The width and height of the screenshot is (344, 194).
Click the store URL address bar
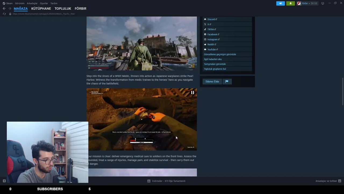pos(44,14)
